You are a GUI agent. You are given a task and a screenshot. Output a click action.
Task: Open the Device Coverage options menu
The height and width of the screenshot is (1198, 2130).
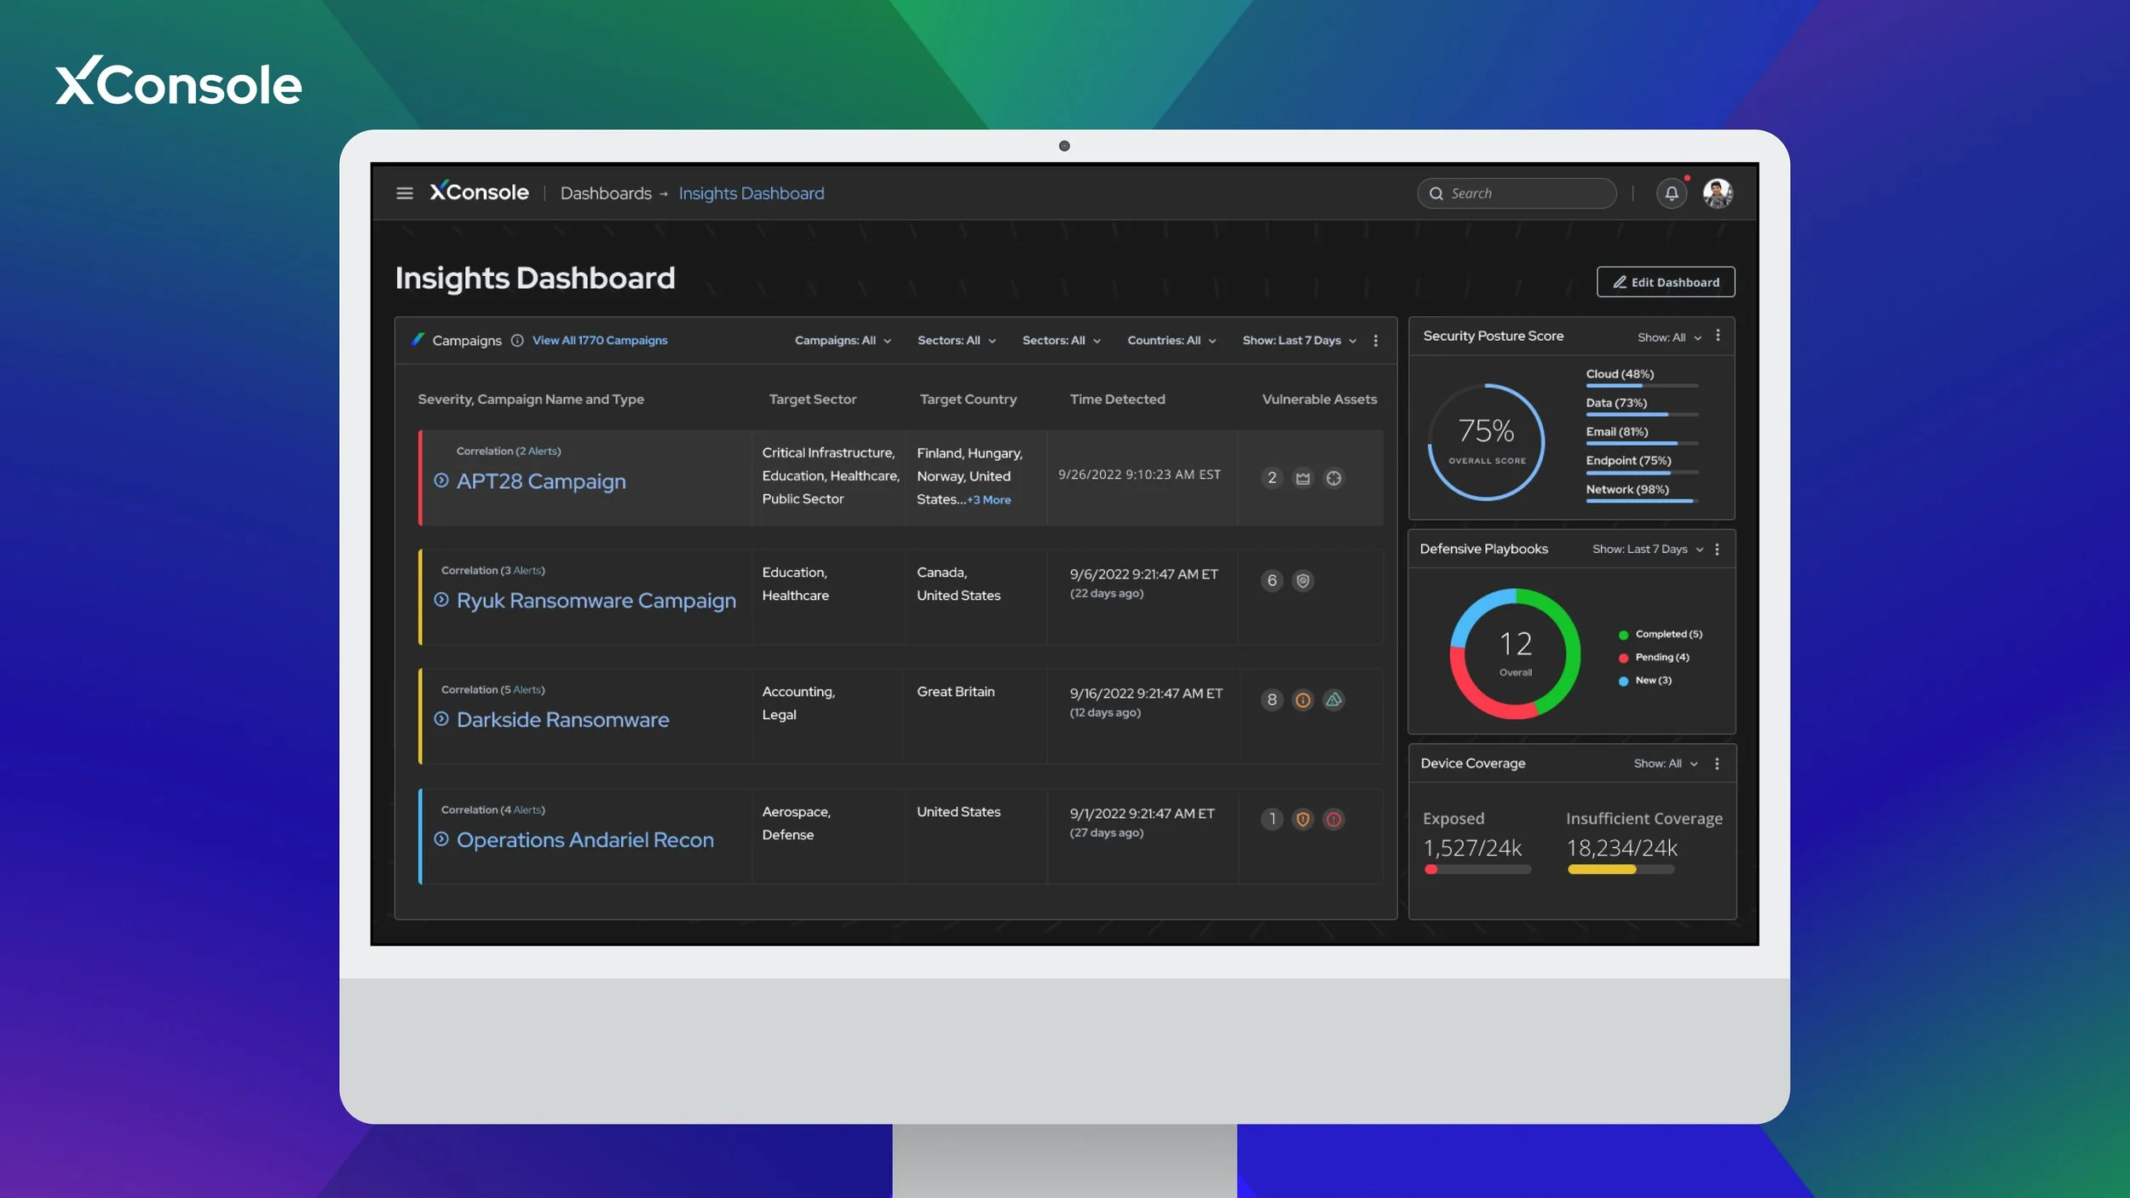point(1717,764)
